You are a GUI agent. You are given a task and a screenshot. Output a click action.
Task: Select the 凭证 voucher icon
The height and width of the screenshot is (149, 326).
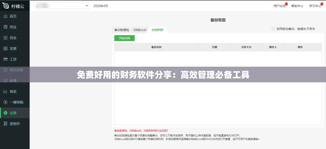(x=6, y=27)
